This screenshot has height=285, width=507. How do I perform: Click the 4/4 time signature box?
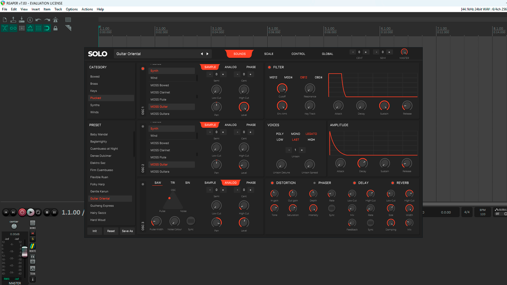coord(467,212)
